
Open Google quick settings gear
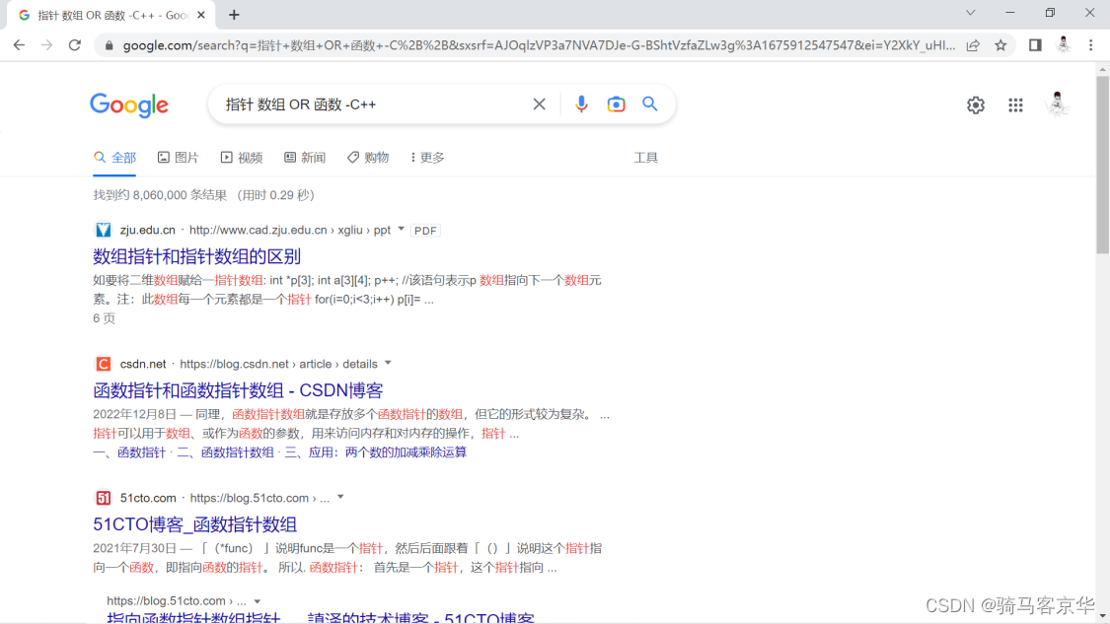tap(976, 104)
